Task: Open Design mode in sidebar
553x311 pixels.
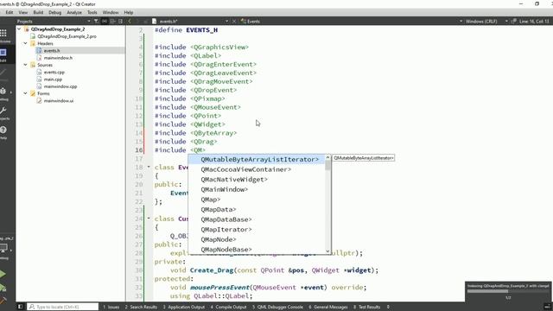Action: 3,74
